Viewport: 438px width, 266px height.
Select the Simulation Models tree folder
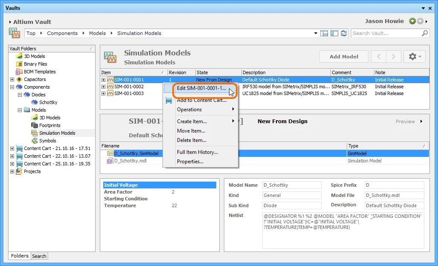(x=57, y=133)
